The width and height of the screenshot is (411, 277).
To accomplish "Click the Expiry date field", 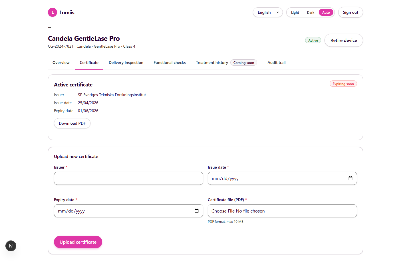I will [x=128, y=211].
